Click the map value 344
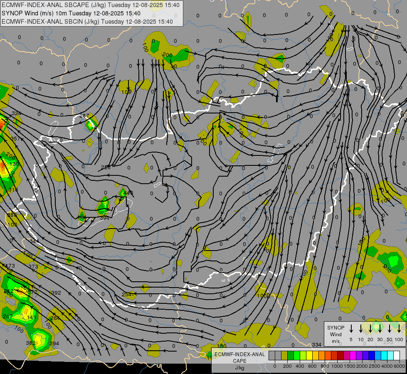The image size is (407, 374). coord(34,241)
